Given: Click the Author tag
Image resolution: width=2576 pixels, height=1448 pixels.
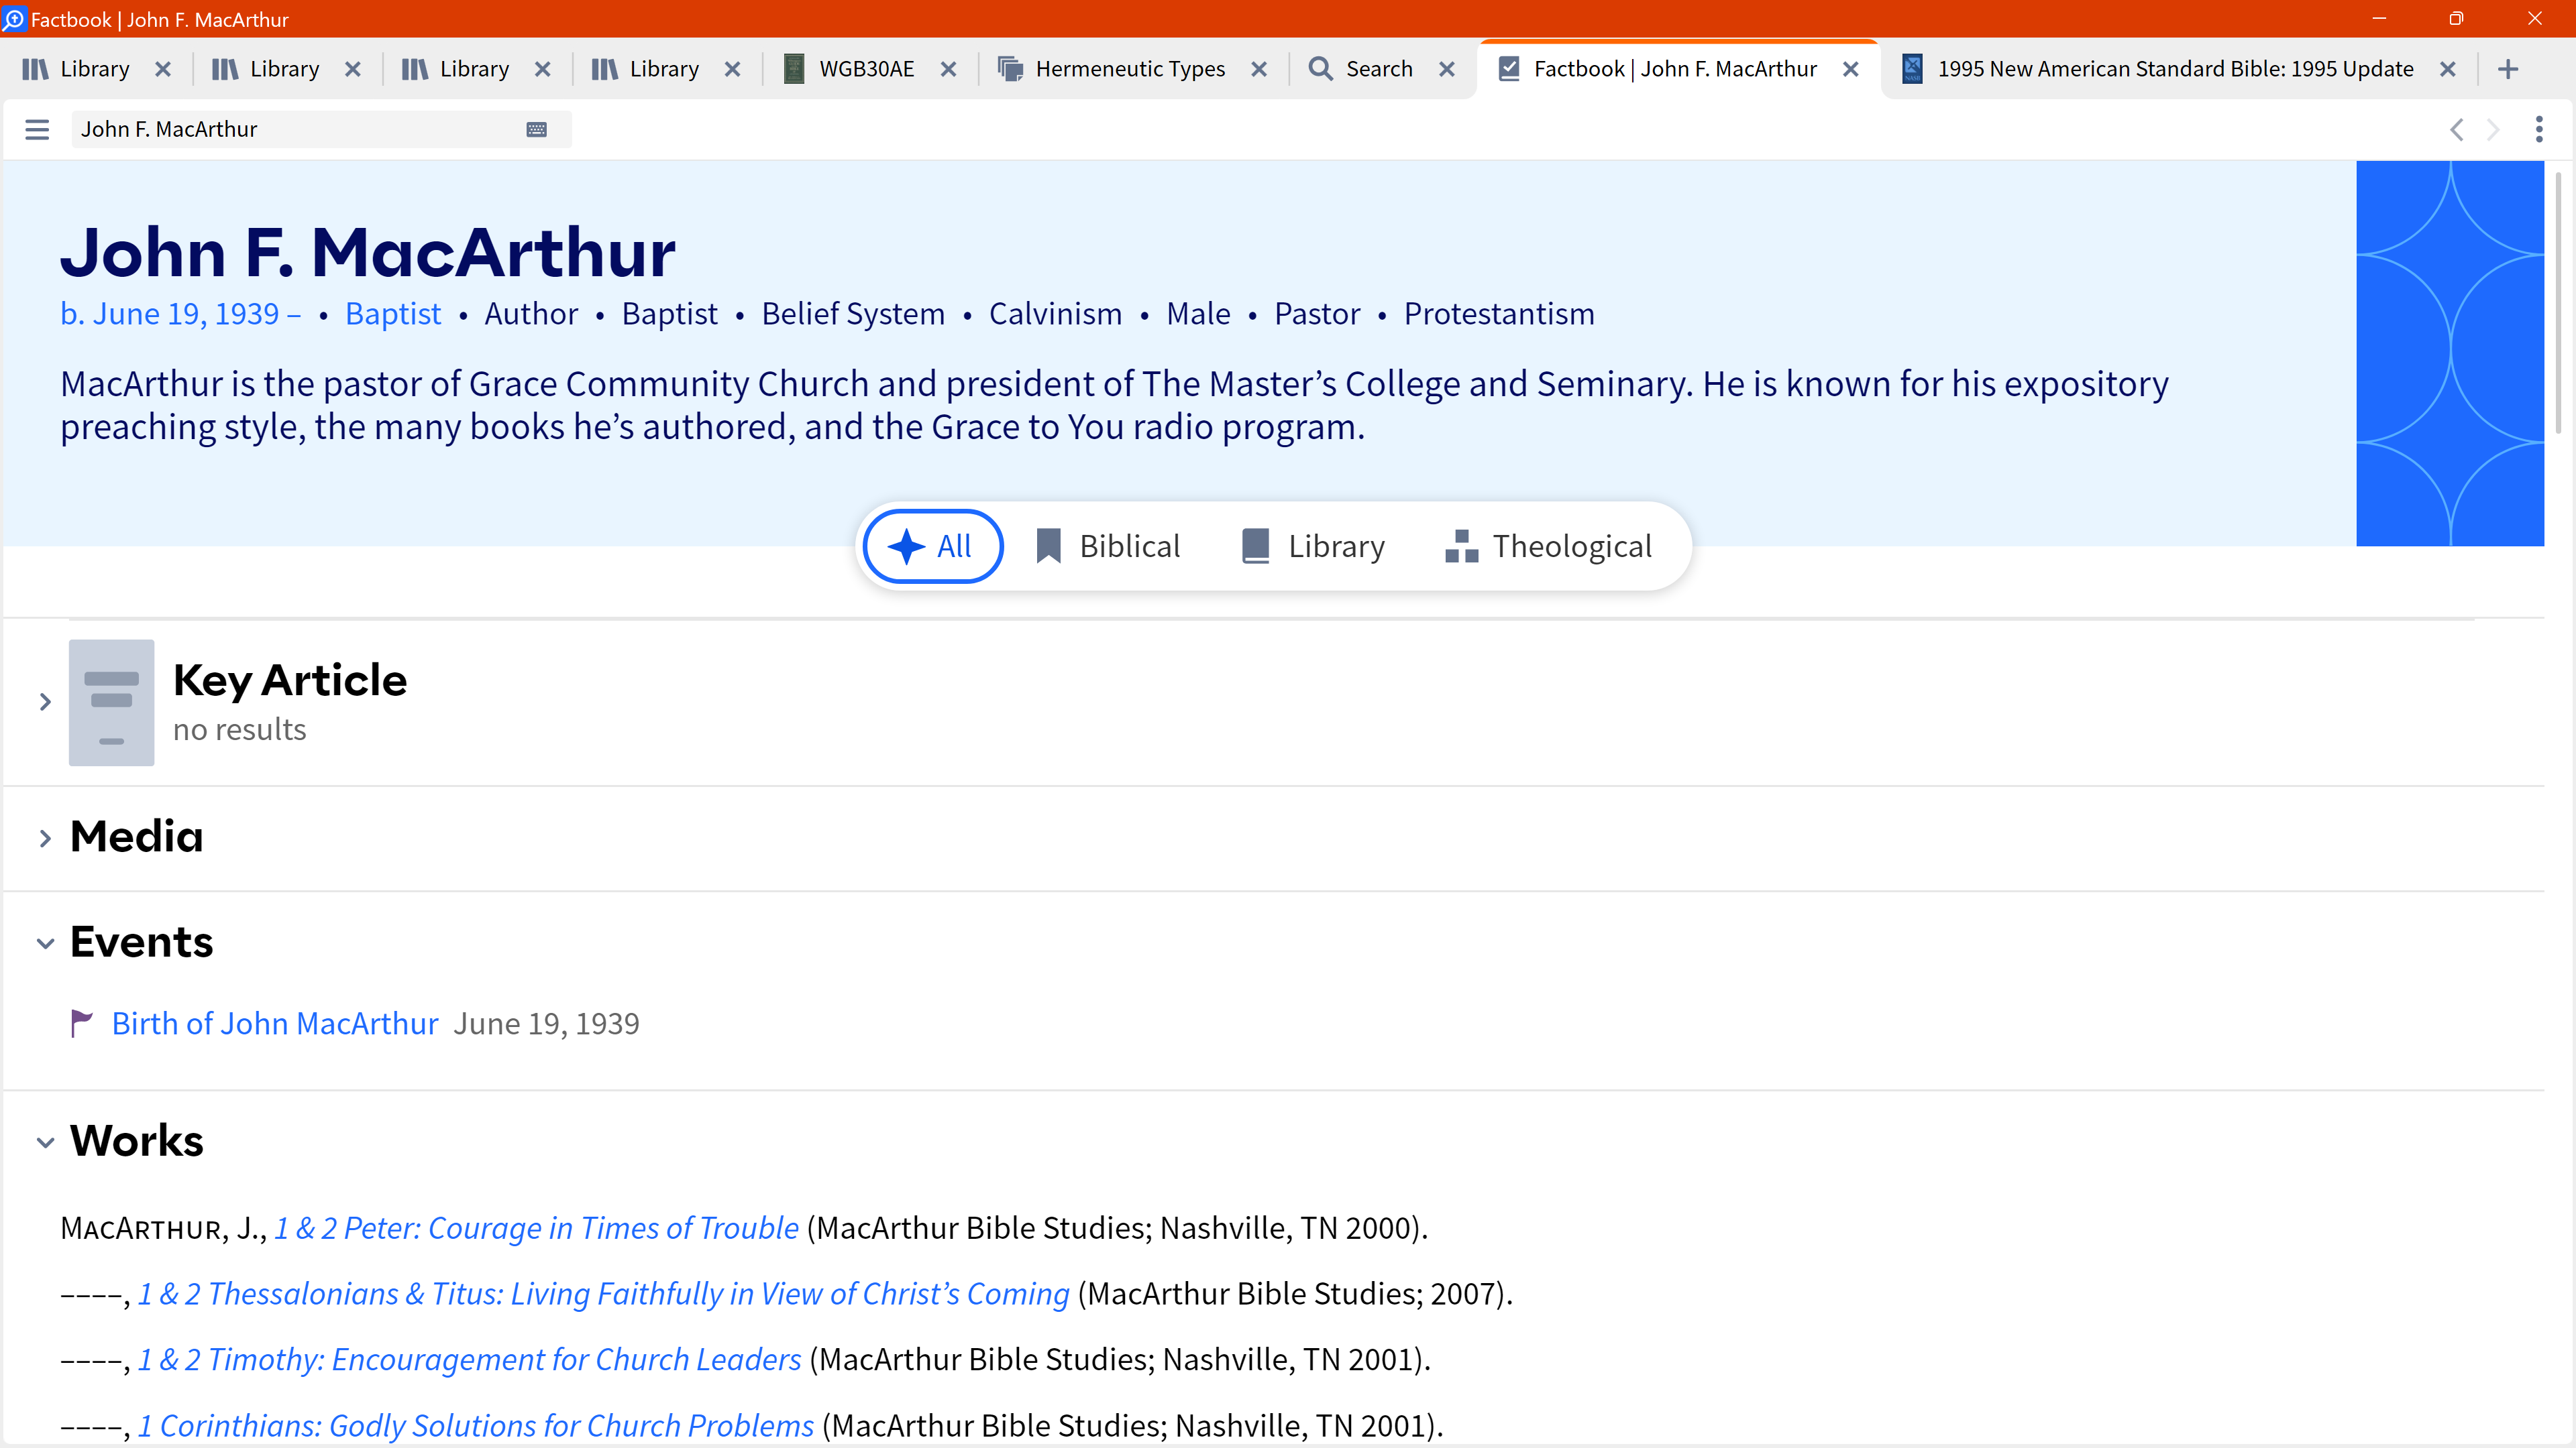Looking at the screenshot, I should (531, 314).
